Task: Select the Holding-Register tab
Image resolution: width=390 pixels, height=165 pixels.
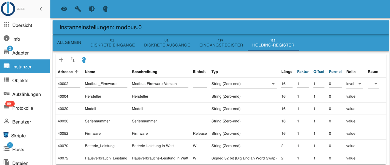Action: tap(273, 43)
